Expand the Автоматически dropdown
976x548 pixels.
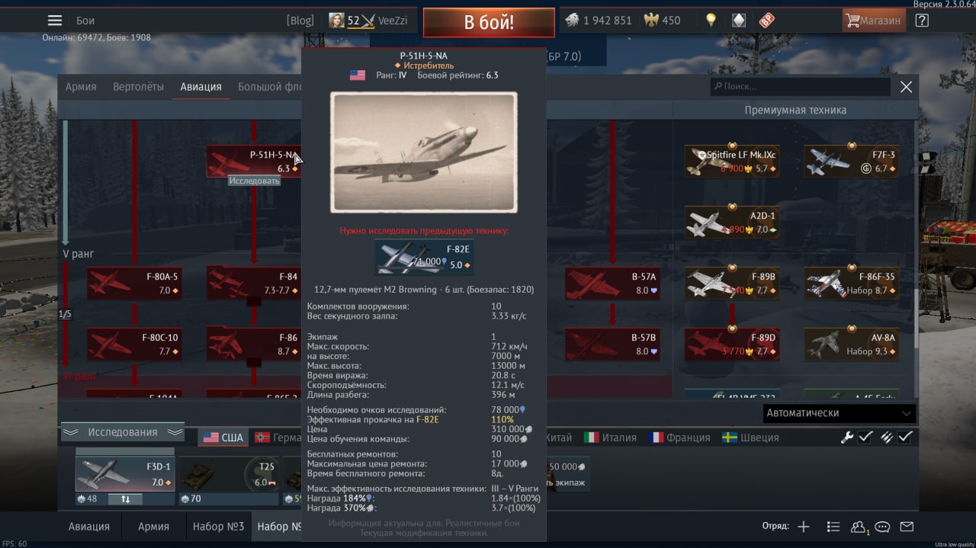[840, 413]
